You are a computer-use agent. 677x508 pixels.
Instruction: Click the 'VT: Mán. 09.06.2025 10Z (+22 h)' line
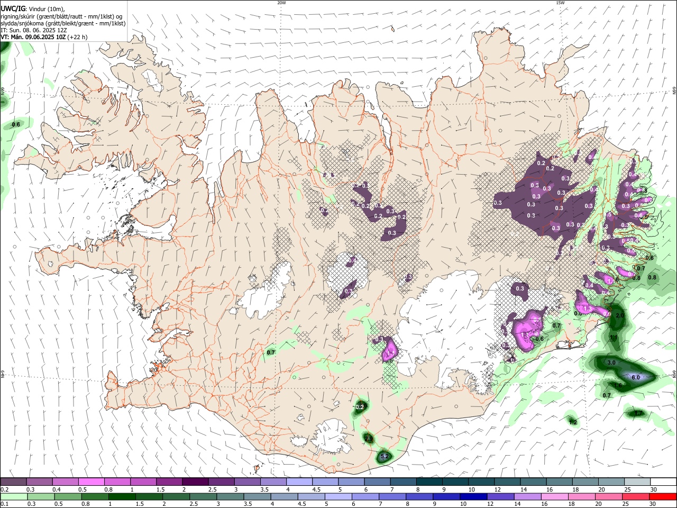point(44,37)
